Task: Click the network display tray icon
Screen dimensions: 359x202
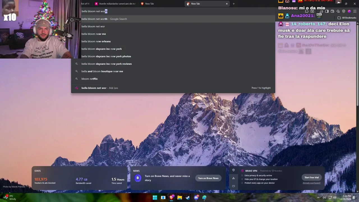Action: (330, 198)
